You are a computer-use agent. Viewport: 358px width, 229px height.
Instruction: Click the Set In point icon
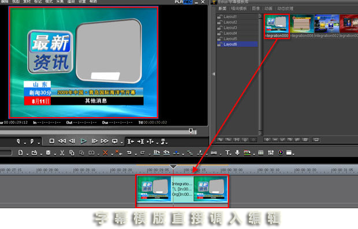click(18, 141)
